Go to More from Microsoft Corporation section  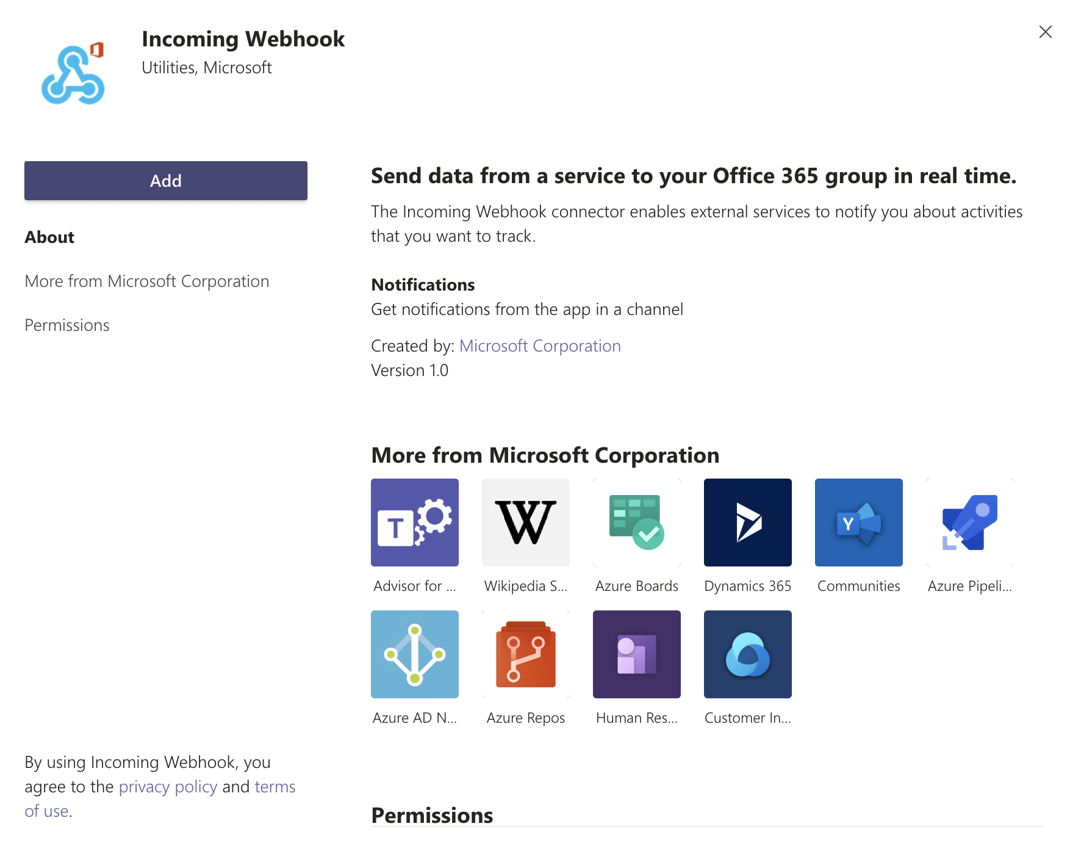pos(147,281)
